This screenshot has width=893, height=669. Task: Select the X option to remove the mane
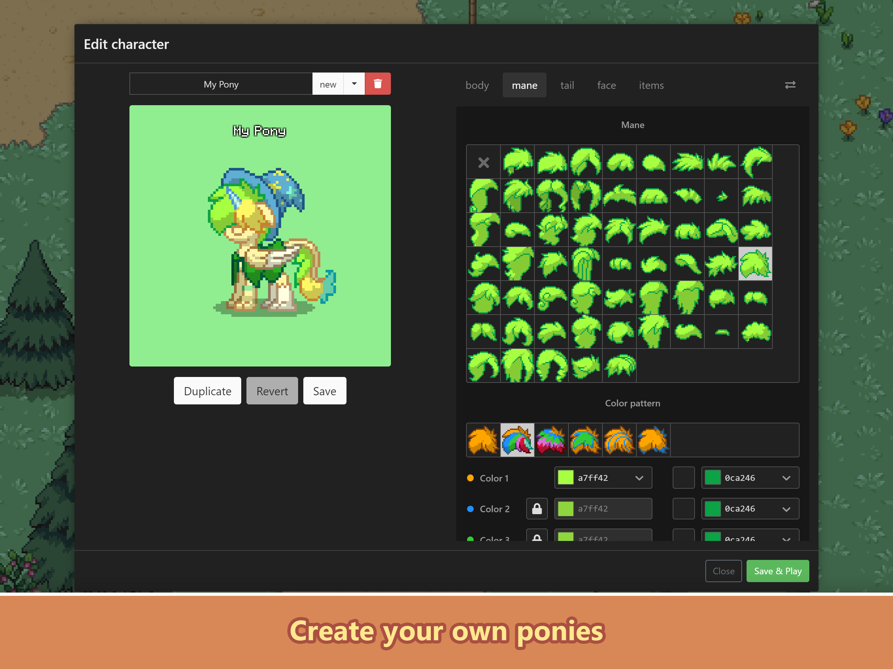pyautogui.click(x=483, y=163)
